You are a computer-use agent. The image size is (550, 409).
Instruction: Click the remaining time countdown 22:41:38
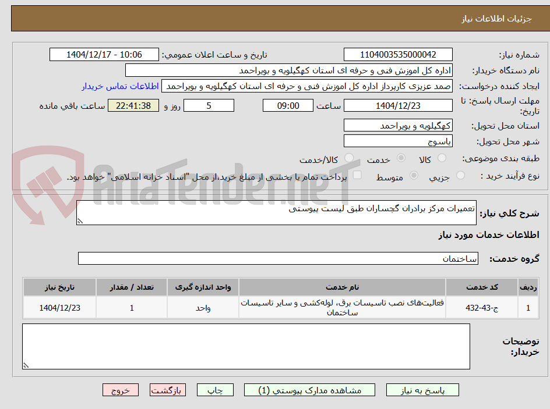(x=133, y=105)
